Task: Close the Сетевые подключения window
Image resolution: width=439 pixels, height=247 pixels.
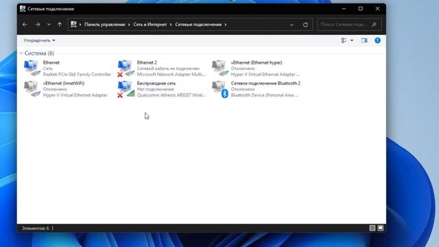Action: [377, 9]
